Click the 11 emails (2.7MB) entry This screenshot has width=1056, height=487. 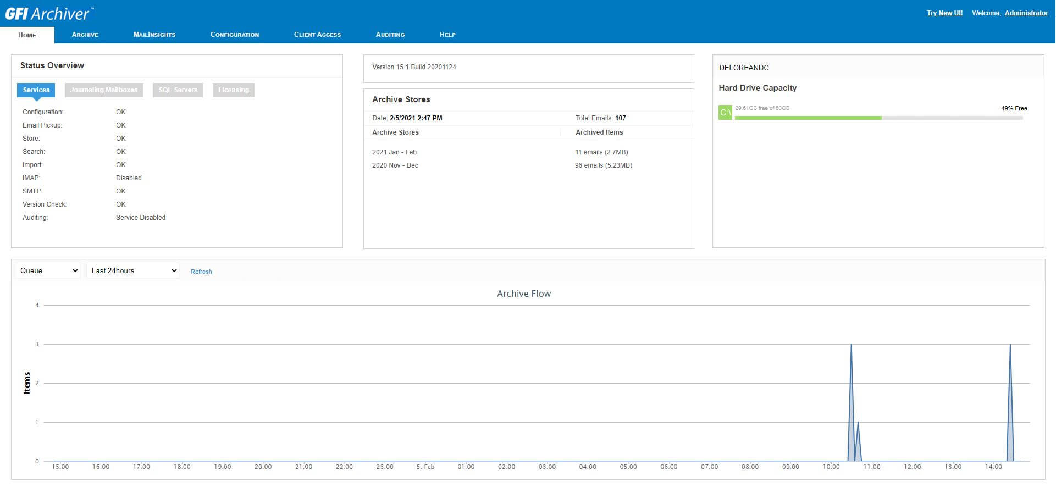[x=601, y=152]
